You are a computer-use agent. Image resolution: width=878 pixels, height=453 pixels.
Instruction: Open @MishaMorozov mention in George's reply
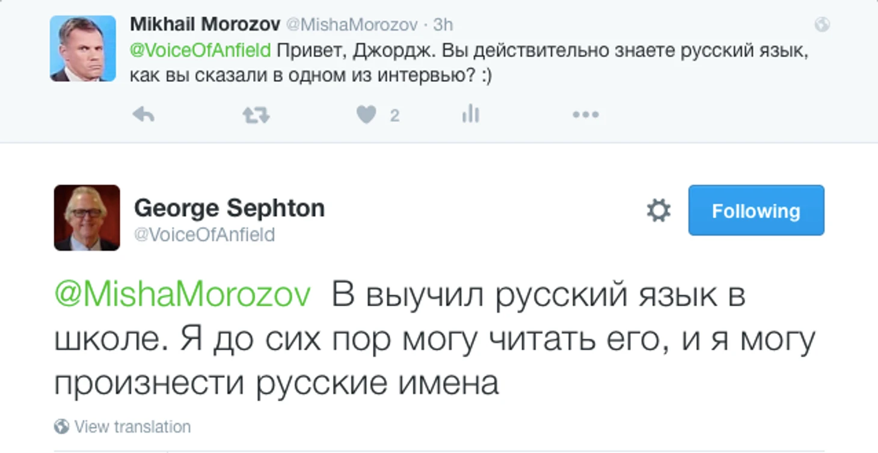click(x=182, y=295)
